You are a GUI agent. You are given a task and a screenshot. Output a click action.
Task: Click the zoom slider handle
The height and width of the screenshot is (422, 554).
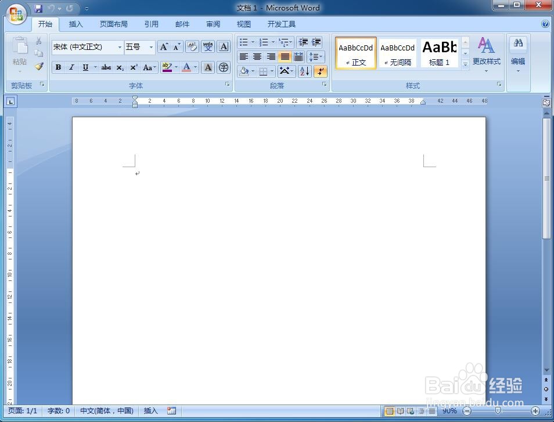click(498, 411)
